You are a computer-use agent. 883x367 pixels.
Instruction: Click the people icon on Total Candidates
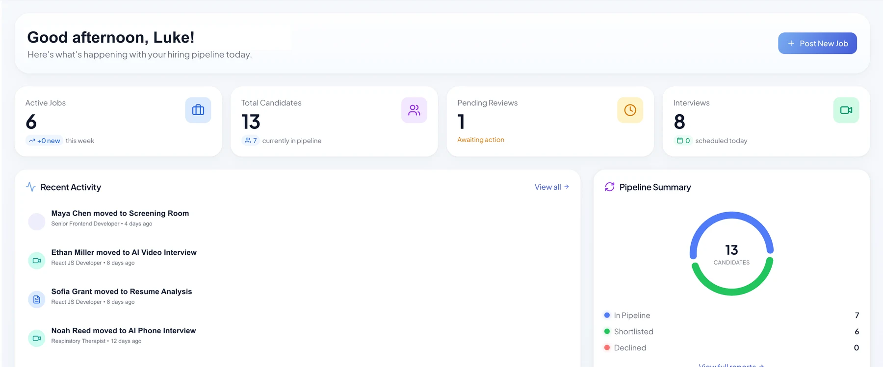[414, 110]
